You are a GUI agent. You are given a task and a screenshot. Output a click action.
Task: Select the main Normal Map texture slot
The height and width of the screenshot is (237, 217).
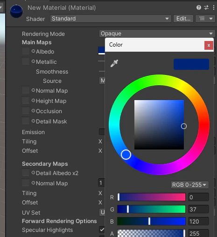[x=26, y=90]
